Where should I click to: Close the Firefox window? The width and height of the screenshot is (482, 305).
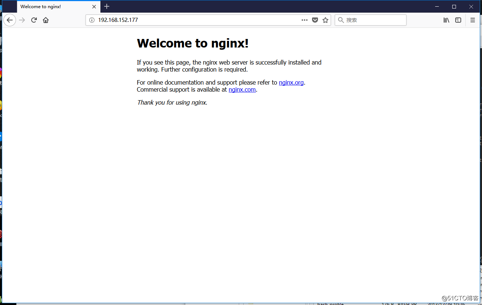pyautogui.click(x=471, y=7)
